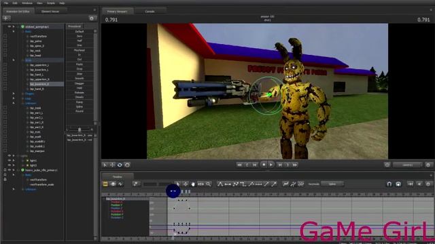
Task: Collapse the first Unknown group below Legs
Action: 14,103
